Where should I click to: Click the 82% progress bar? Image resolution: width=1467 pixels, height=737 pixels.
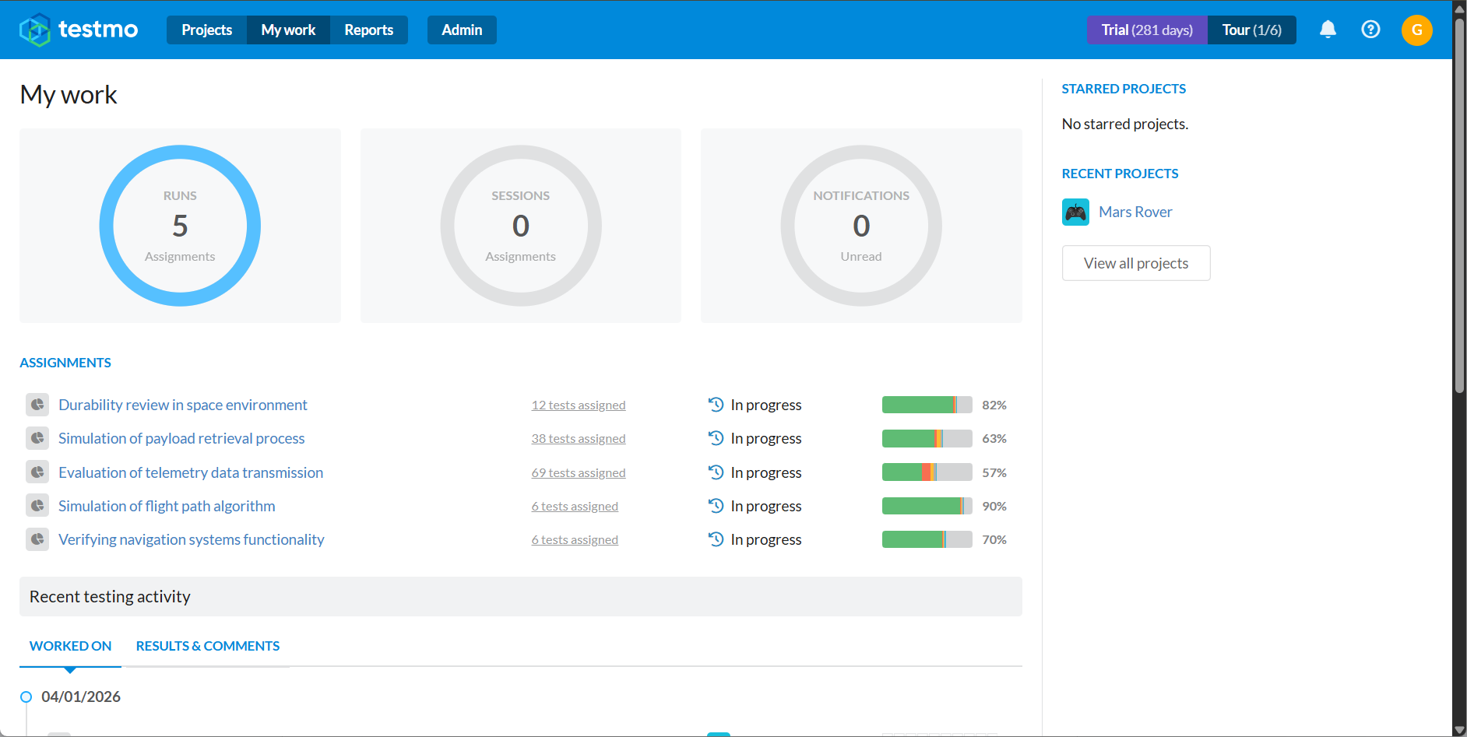tap(927, 405)
